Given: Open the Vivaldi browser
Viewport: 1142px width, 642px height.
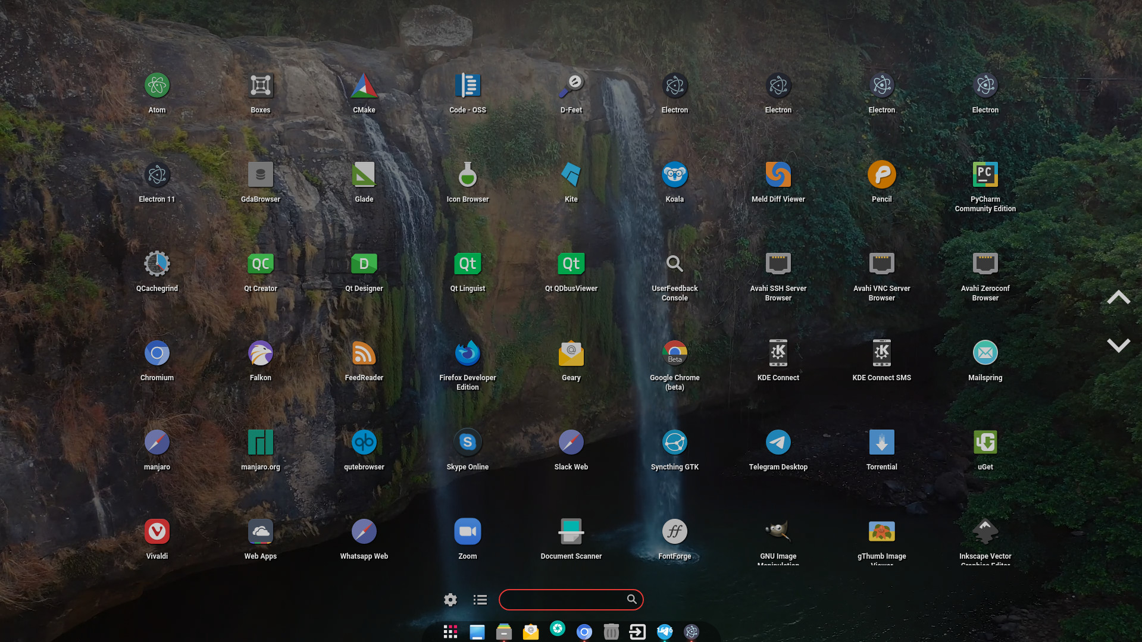Looking at the screenshot, I should [157, 533].
